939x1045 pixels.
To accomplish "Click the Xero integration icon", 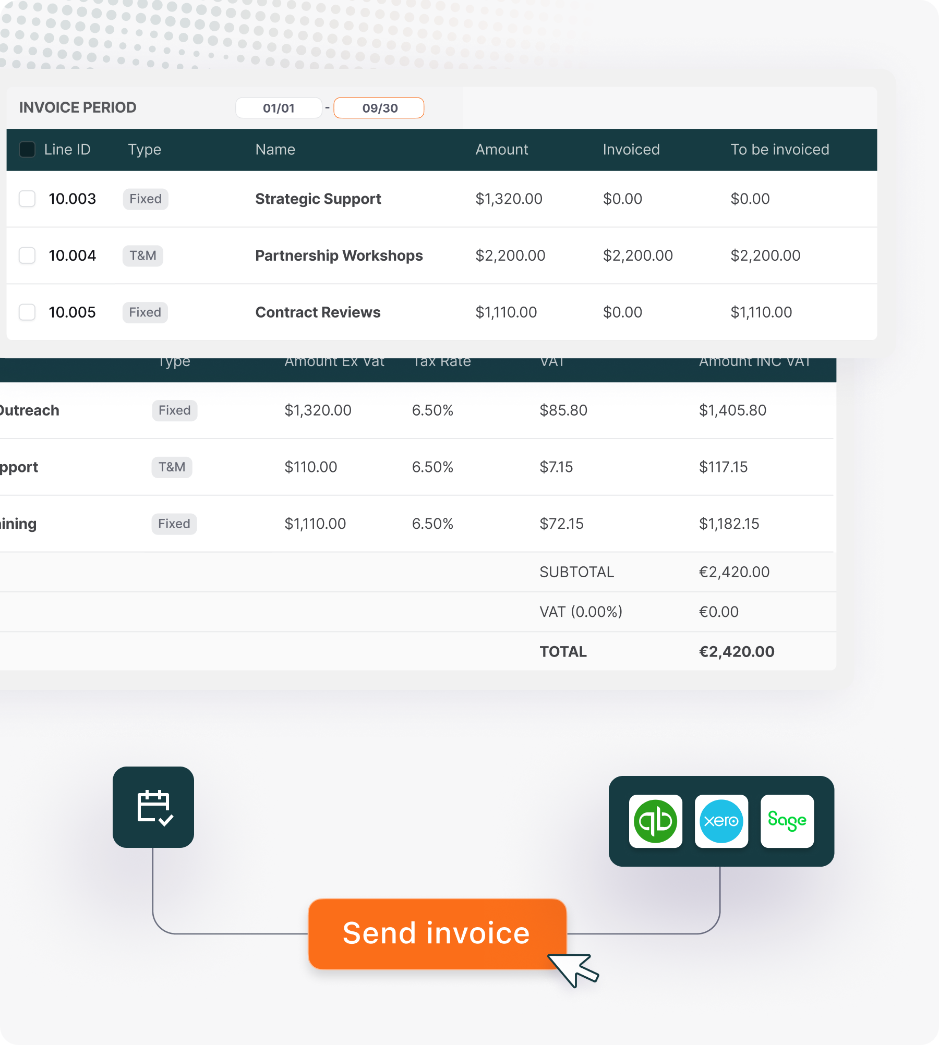I will coord(721,821).
